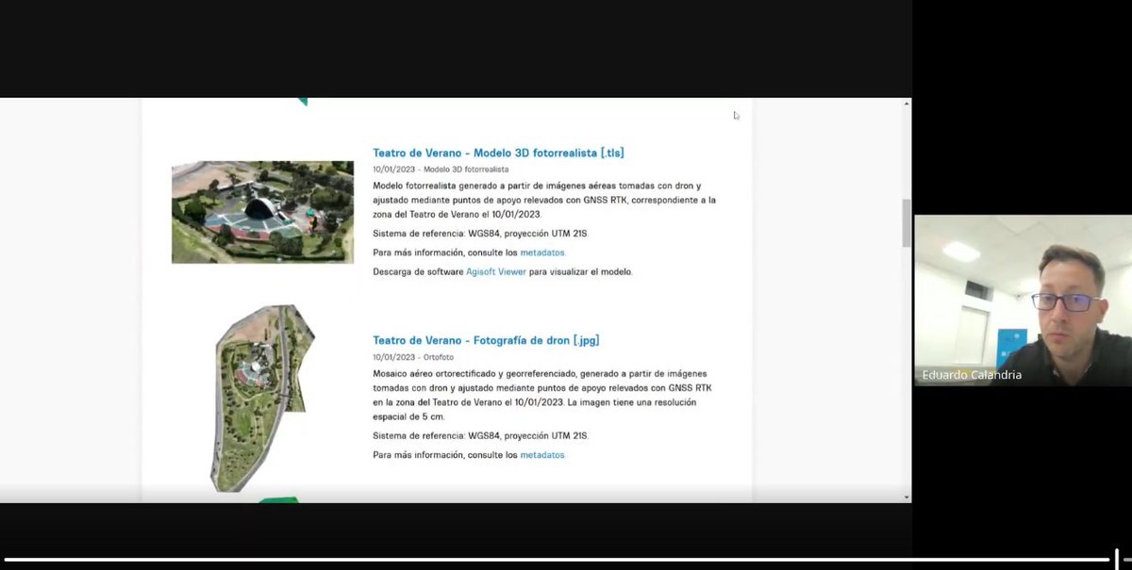Open metadatos link under Modelo 3D entry

[x=542, y=252]
